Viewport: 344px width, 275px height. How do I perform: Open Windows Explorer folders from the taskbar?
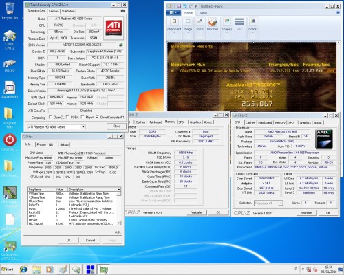[x=36, y=269]
